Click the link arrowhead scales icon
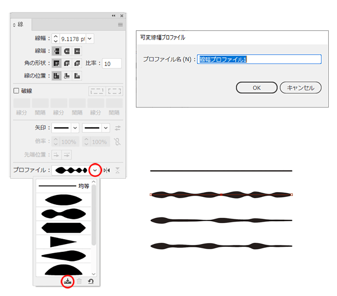The height and width of the screenshot is (296, 337). tap(117, 142)
